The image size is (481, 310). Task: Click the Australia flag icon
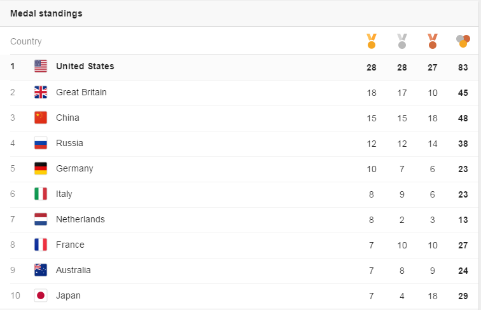(41, 270)
